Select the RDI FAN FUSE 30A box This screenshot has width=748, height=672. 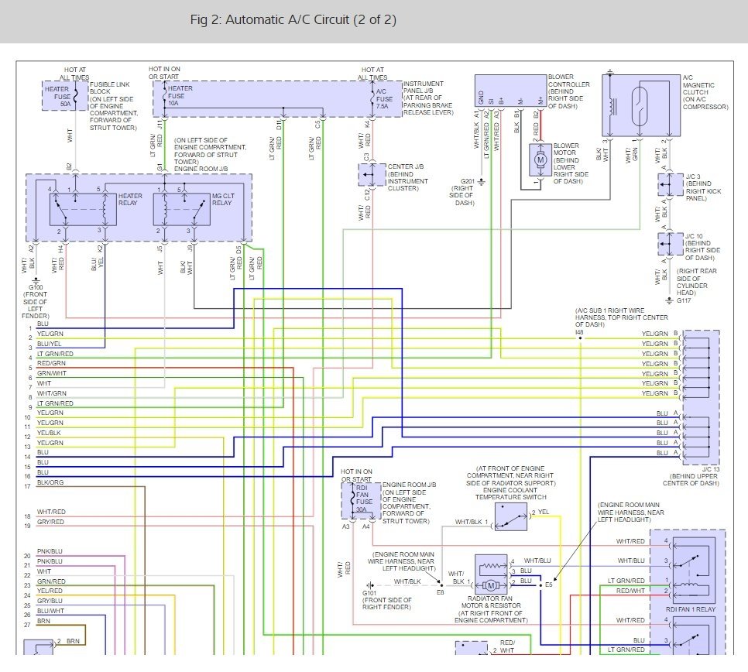(x=361, y=501)
